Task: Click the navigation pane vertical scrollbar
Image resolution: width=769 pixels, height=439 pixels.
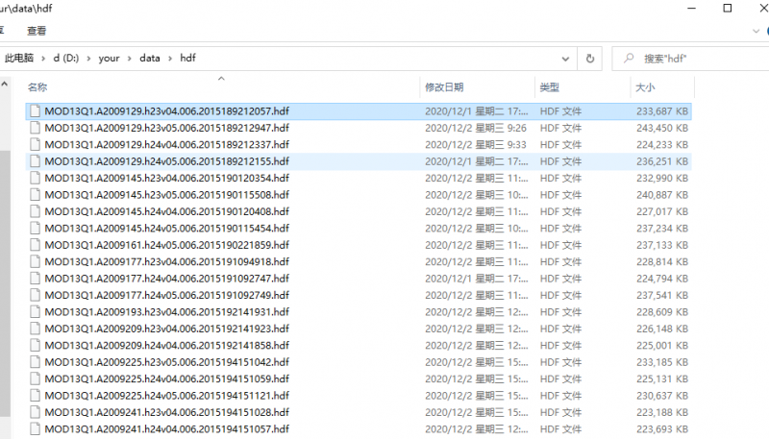Action: [5, 288]
